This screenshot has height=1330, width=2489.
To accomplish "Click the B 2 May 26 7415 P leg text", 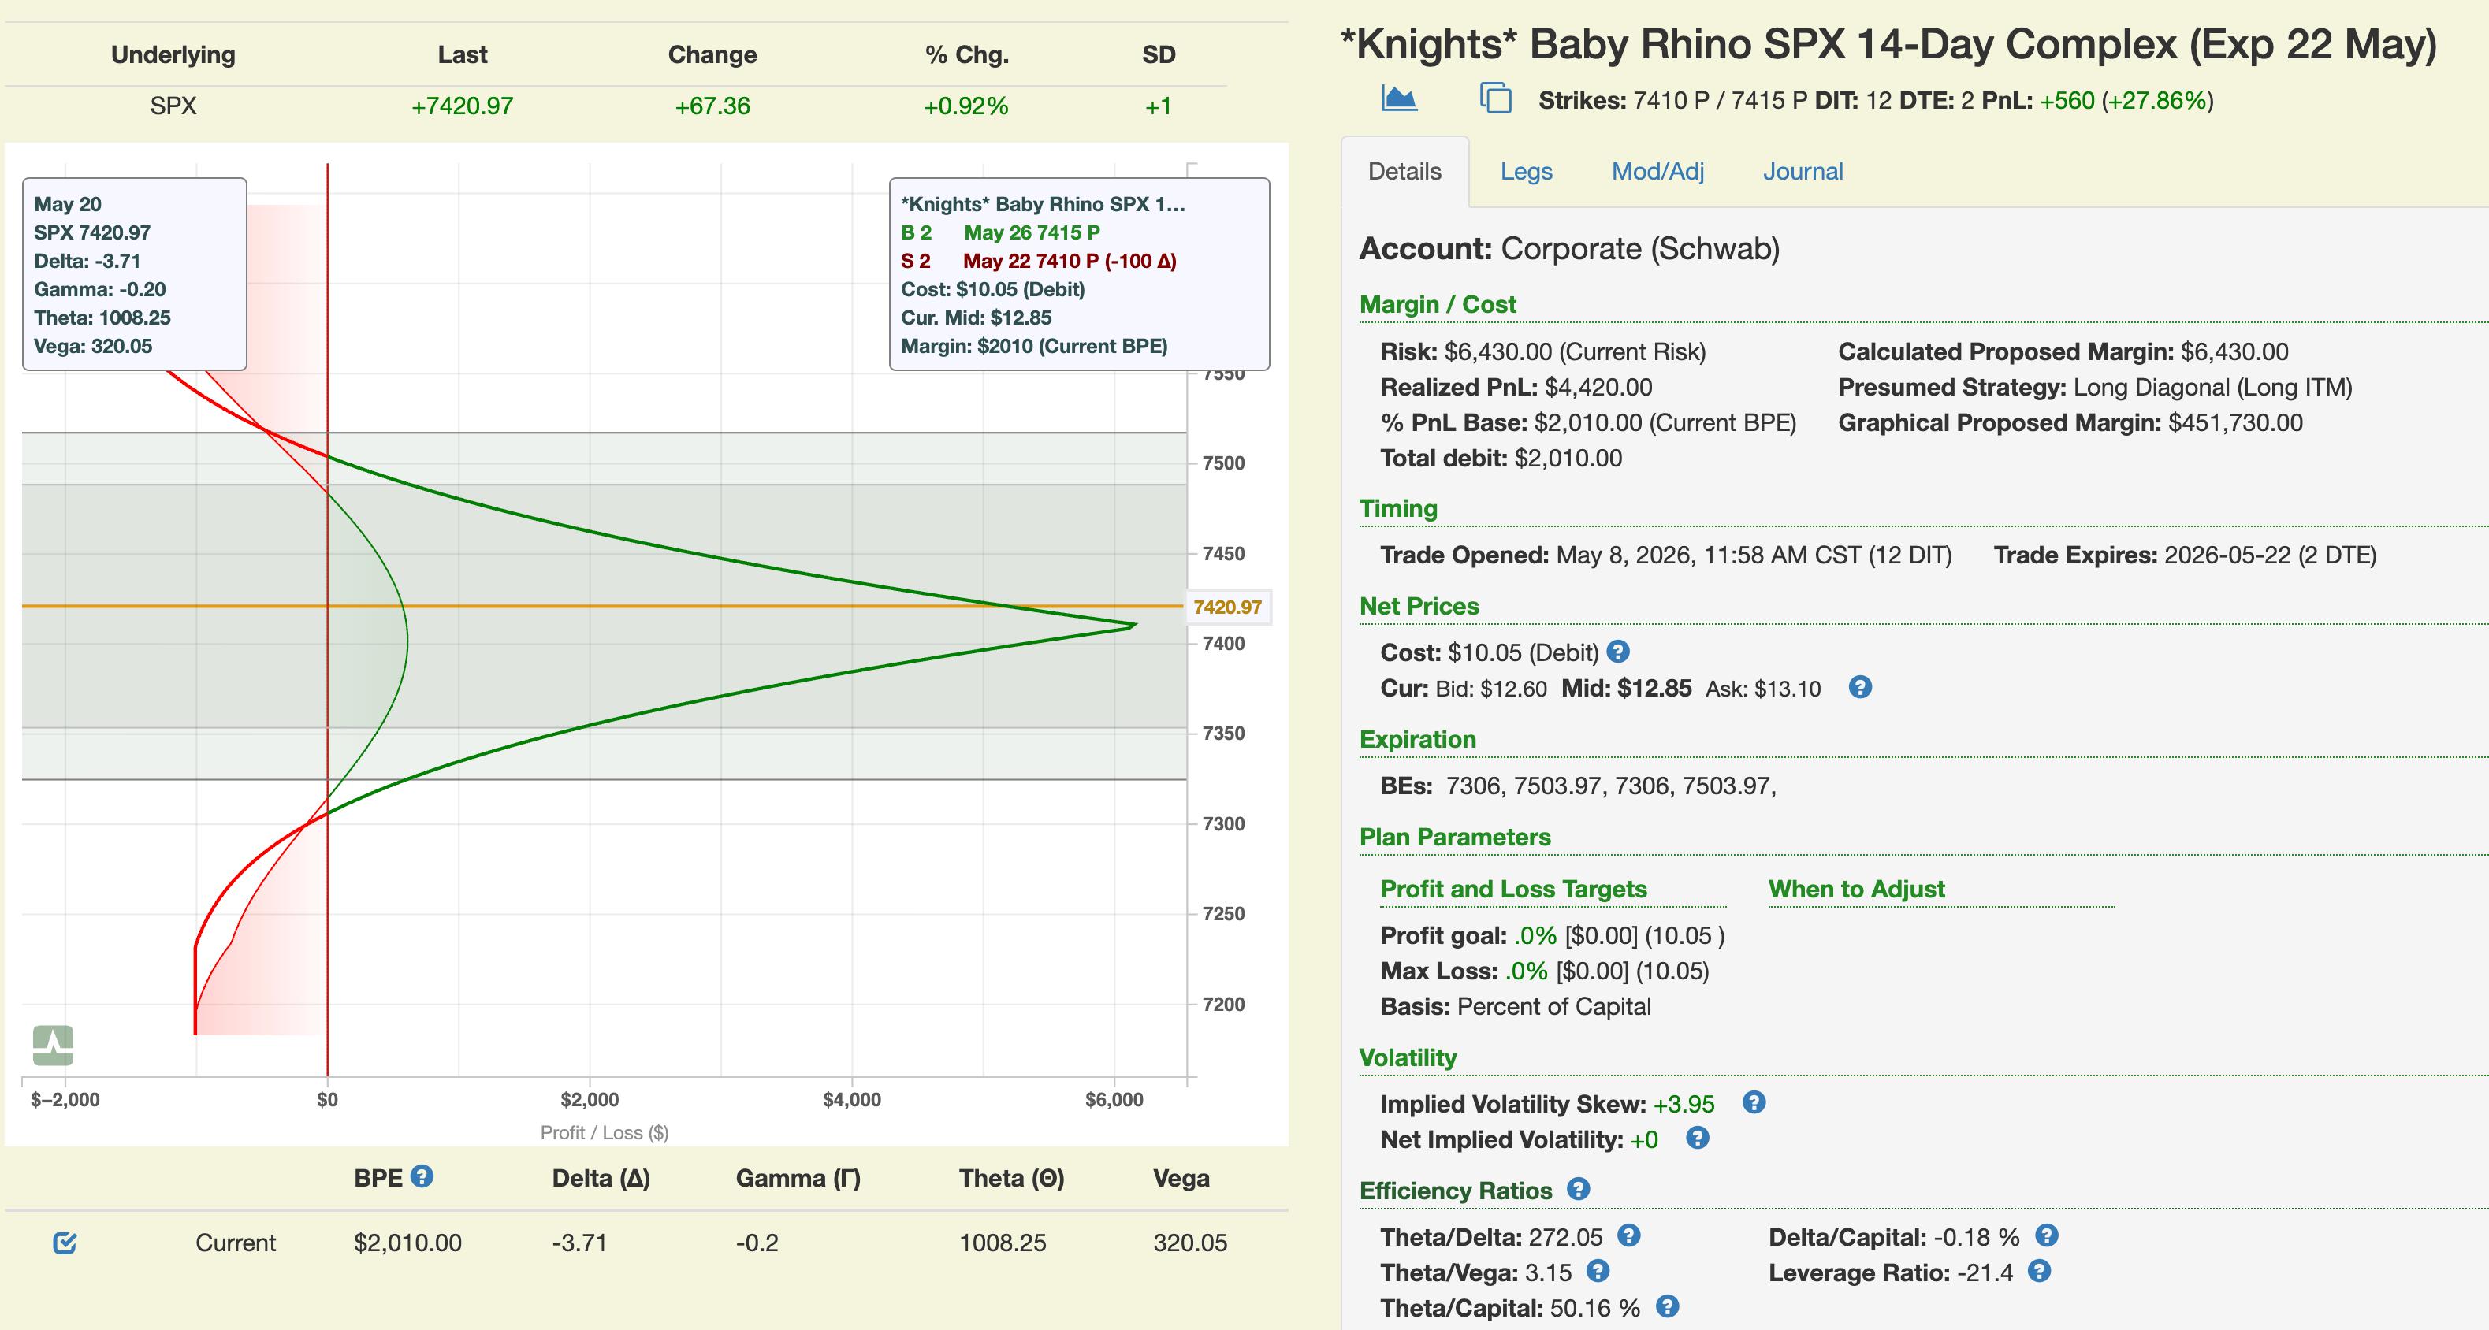I will click(x=1000, y=232).
